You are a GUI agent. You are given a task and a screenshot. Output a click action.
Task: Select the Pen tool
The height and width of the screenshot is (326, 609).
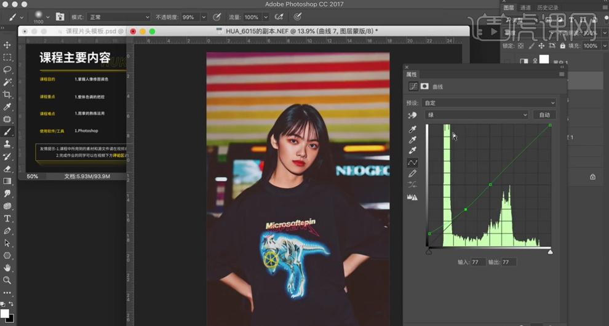pyautogui.click(x=7, y=231)
